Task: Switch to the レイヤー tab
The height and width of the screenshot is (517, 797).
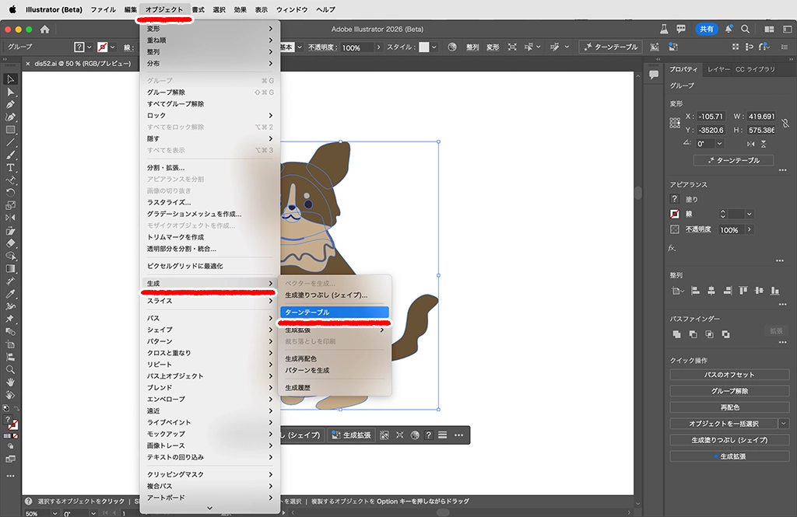Action: click(x=718, y=69)
